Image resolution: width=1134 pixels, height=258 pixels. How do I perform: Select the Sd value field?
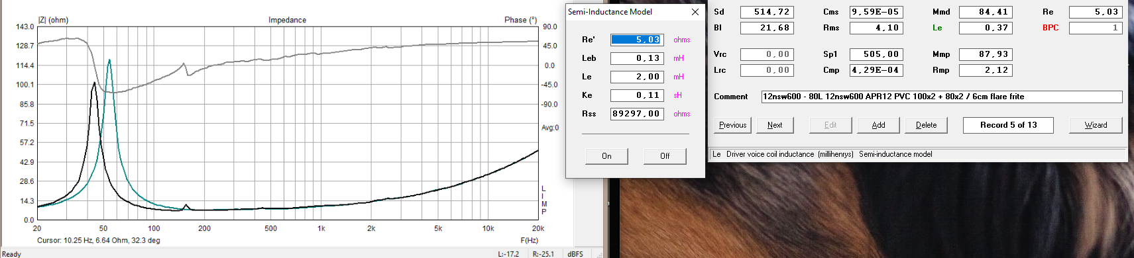767,12
